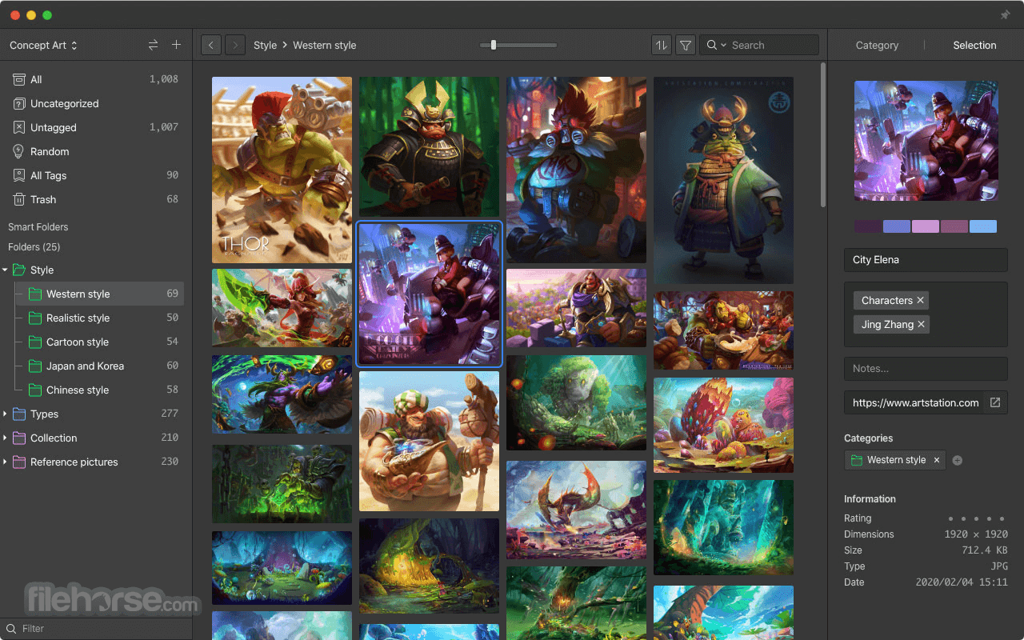This screenshot has width=1024, height=640.
Task: Add a category with plus button
Action: (x=958, y=460)
